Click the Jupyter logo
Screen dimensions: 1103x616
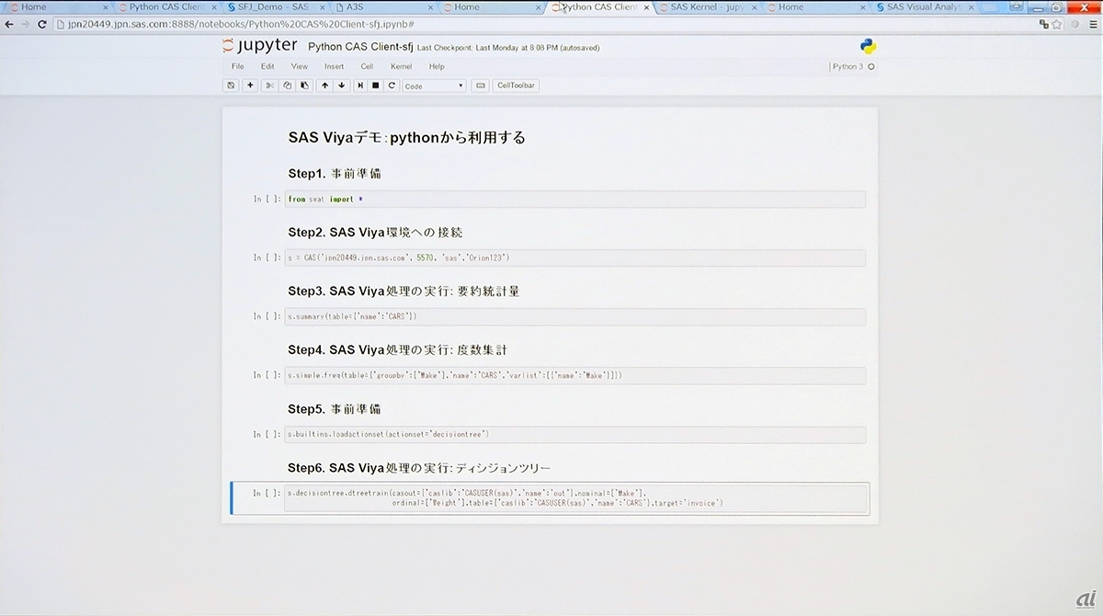(260, 45)
